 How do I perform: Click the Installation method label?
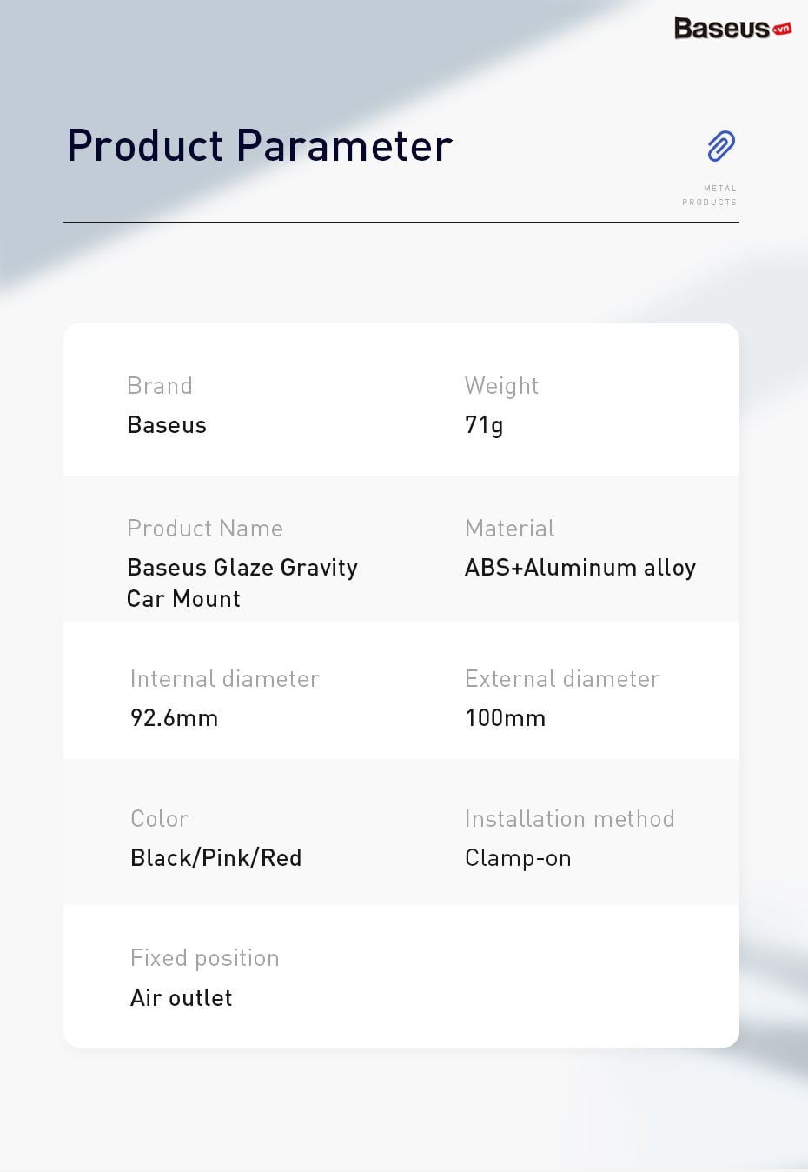pos(570,819)
